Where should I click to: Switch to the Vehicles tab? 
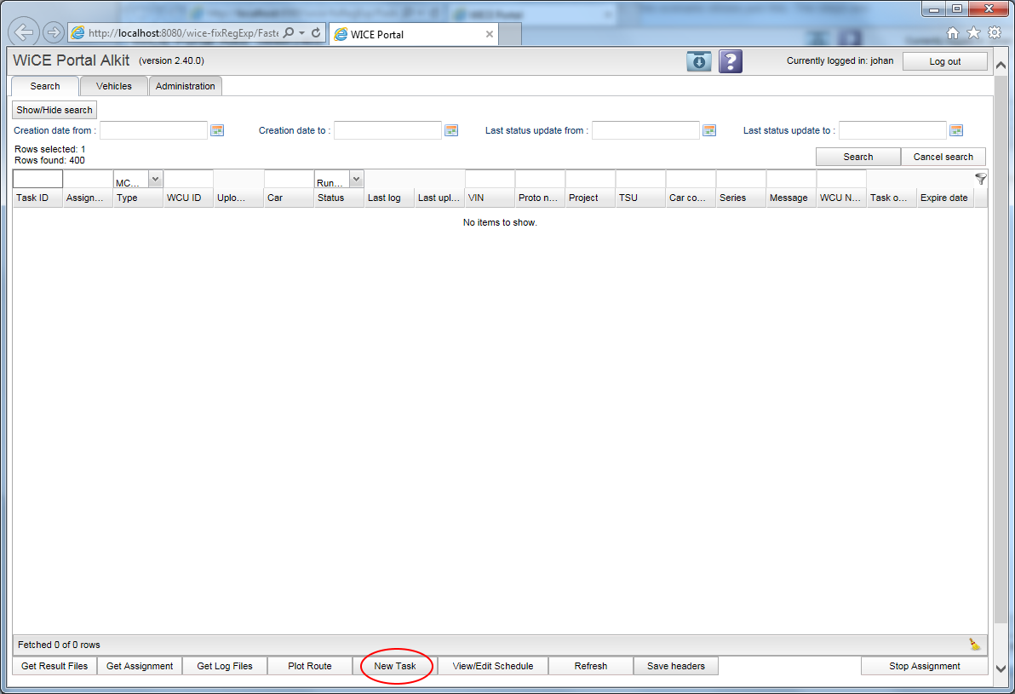114,86
